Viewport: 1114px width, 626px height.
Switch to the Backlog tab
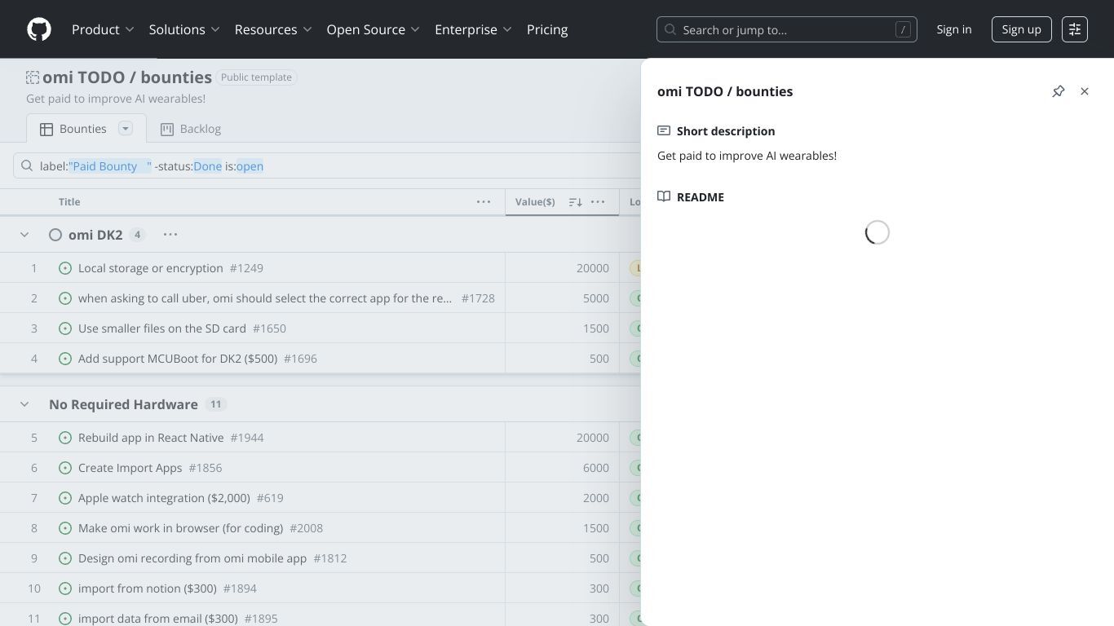pyautogui.click(x=191, y=129)
